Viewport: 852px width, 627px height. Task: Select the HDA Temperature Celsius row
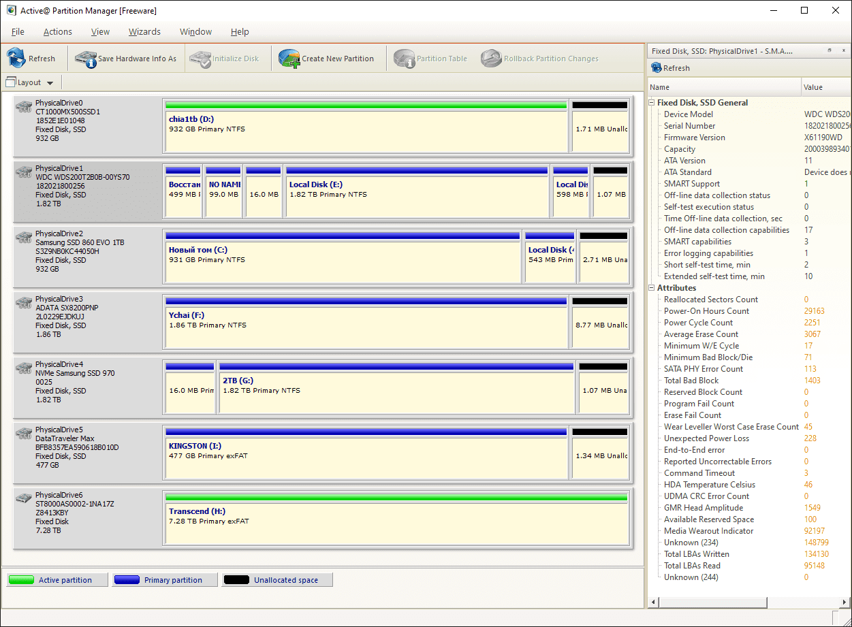coord(749,485)
